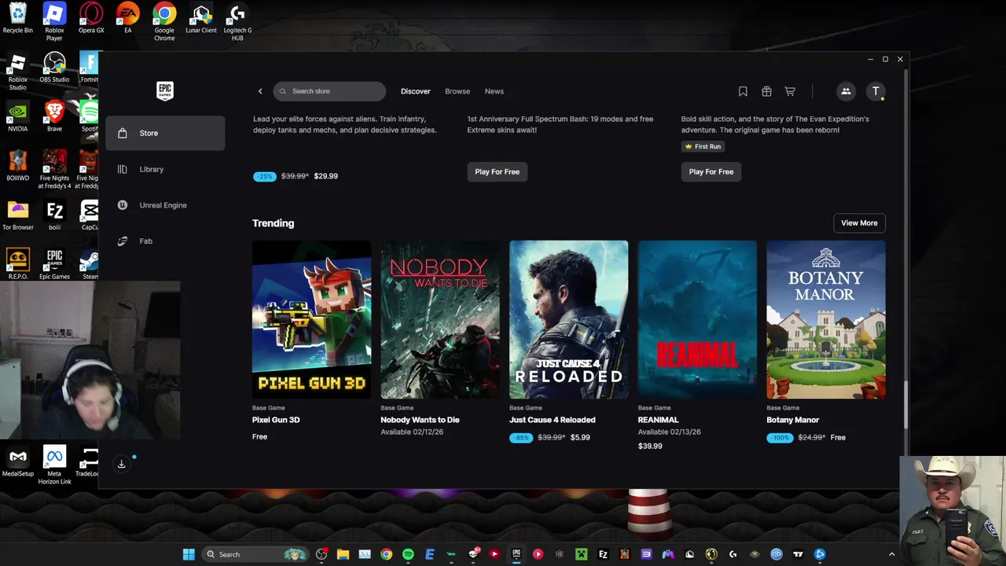Viewport: 1006px width, 566px height.
Task: Go back with the arrow icon
Action: (x=260, y=91)
